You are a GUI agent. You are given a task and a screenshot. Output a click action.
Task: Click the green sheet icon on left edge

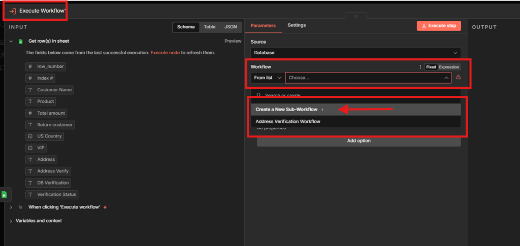[x=4, y=195]
